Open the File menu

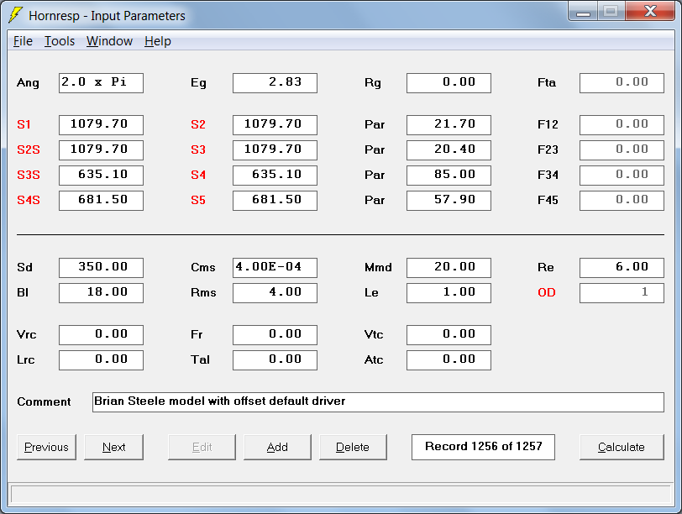[23, 41]
